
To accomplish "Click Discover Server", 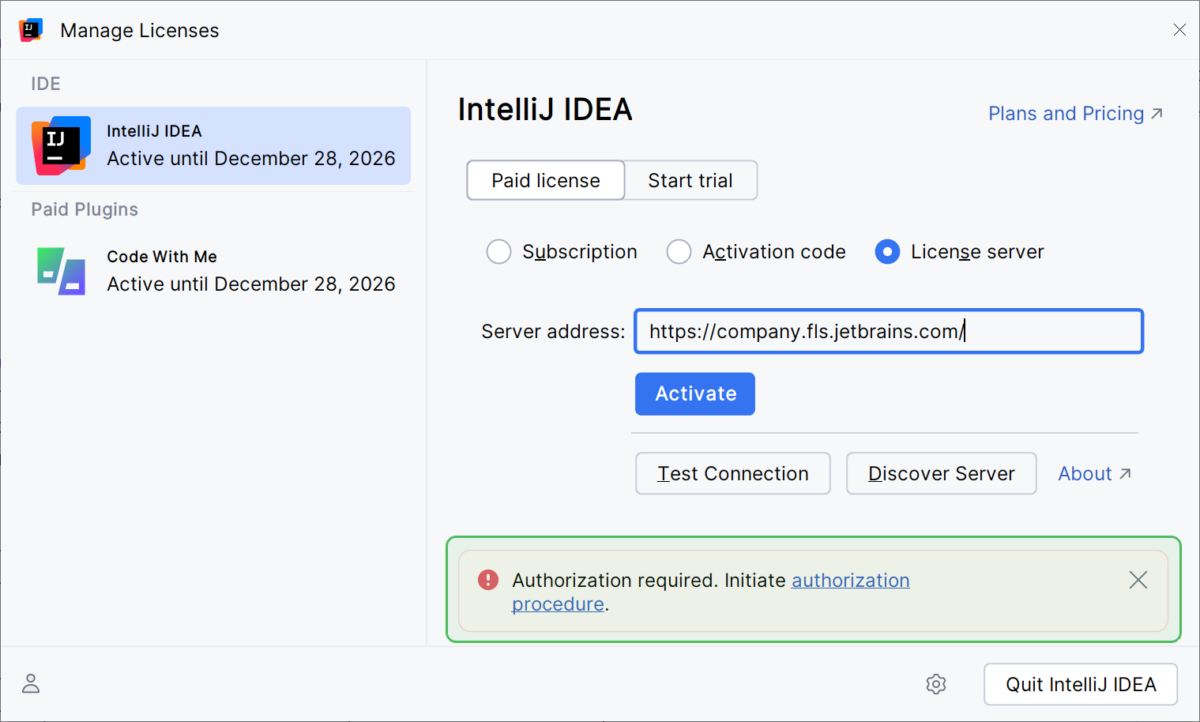I will [x=941, y=473].
